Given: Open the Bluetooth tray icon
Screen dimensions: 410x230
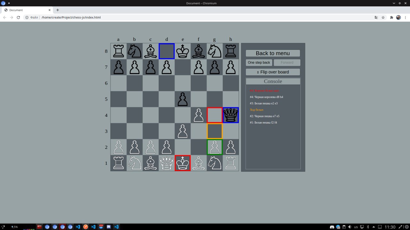Looking at the screenshot, I should [368, 227].
